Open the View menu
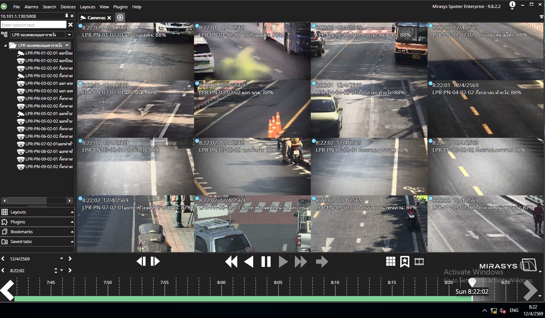 pos(104,7)
